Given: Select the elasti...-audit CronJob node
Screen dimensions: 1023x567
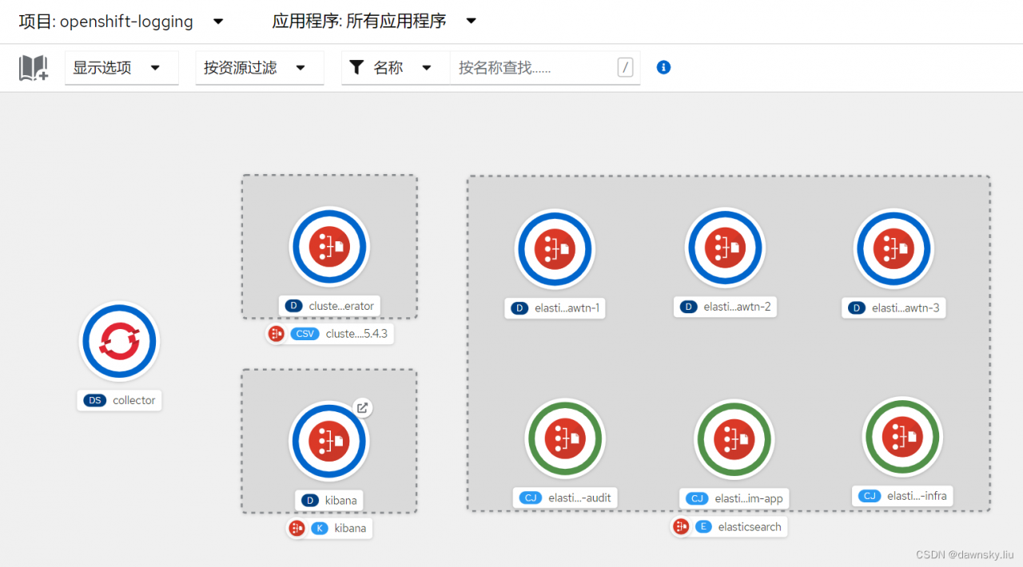Looking at the screenshot, I should pos(565,438).
